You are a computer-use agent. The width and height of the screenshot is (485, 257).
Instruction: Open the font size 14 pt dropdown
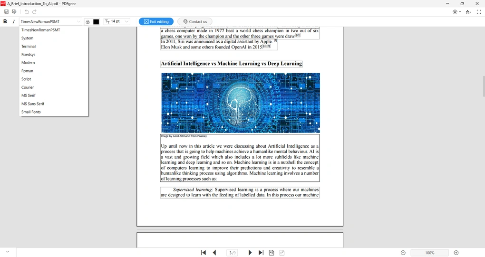(x=116, y=21)
